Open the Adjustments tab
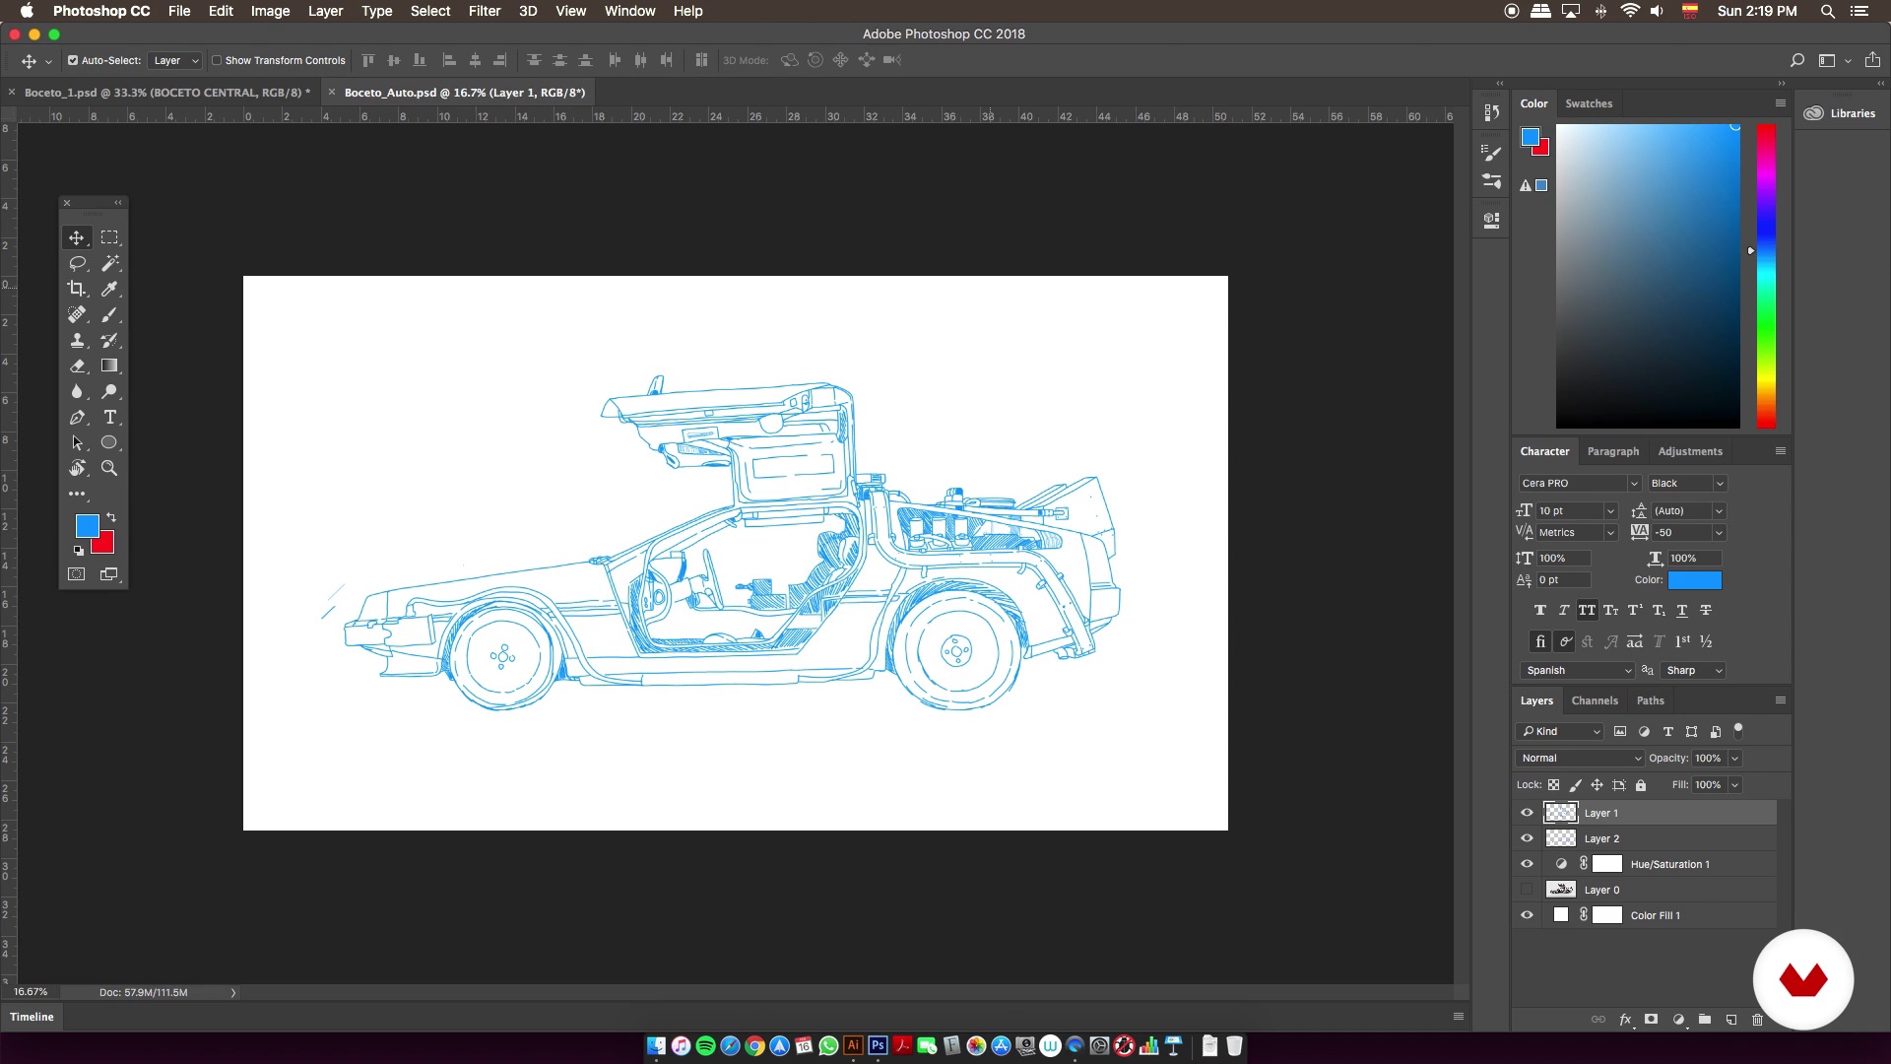Image resolution: width=1891 pixels, height=1064 pixels. [1690, 451]
